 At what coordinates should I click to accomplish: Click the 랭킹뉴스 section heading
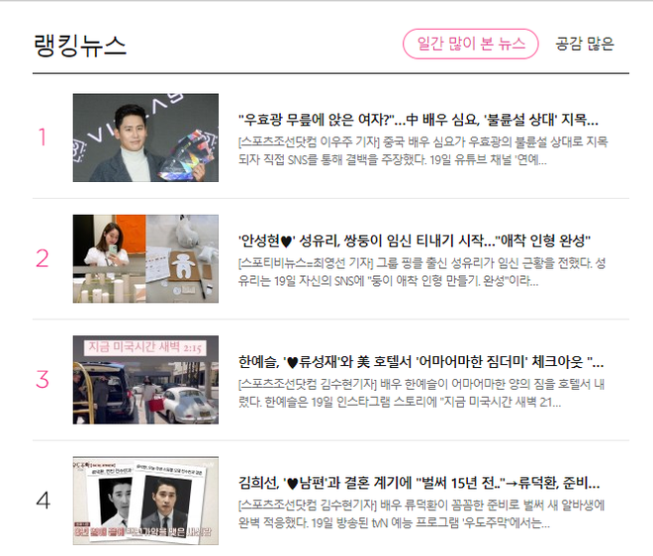click(80, 45)
